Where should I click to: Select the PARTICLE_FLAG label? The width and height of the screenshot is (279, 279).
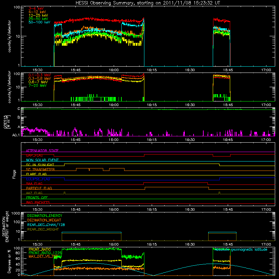tap(39, 188)
